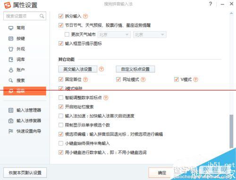Click into the 搜索设置项 search field
236x180 pixels.
pyautogui.click(x=25, y=16)
